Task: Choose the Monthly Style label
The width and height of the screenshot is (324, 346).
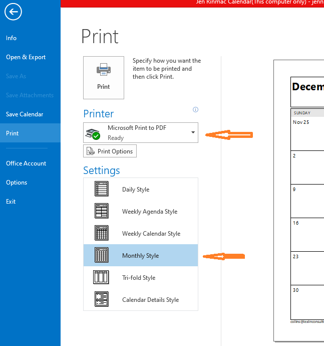Action: (140, 256)
